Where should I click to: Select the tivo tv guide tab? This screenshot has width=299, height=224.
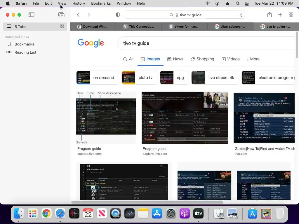coord(276,27)
